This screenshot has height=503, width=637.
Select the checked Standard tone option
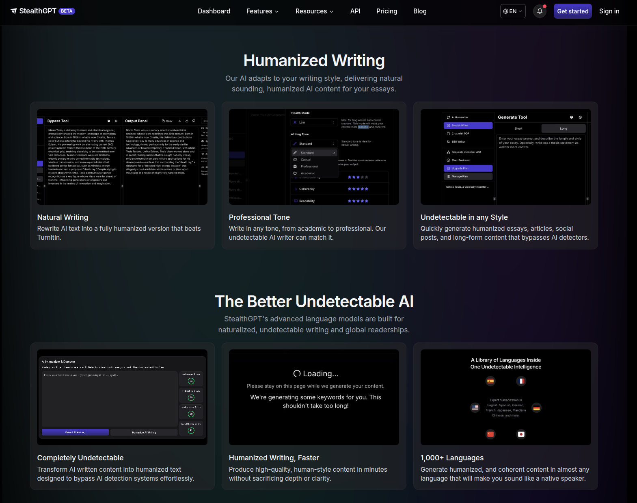pyautogui.click(x=314, y=153)
